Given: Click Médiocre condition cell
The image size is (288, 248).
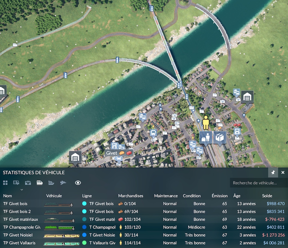Looking at the screenshot, I should tap(197, 227).
